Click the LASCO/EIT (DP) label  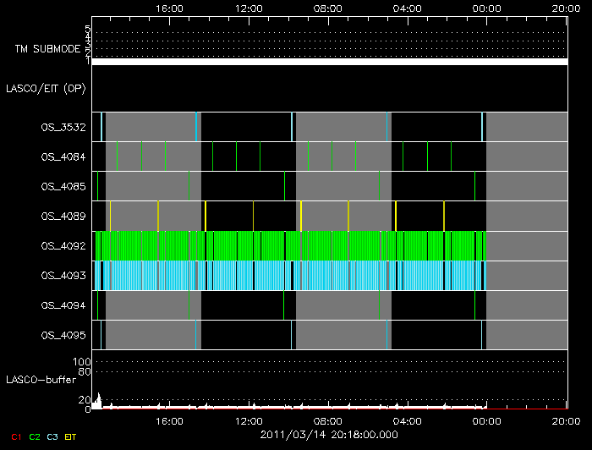48,88
